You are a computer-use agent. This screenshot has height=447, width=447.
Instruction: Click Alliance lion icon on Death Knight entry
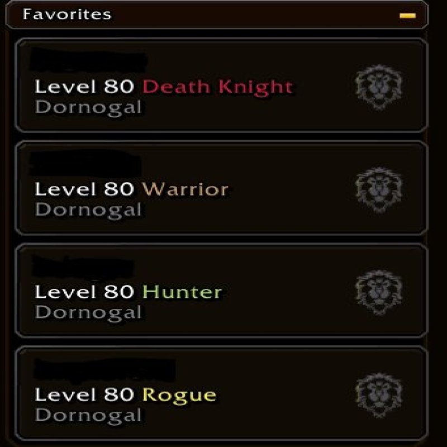coord(379,88)
